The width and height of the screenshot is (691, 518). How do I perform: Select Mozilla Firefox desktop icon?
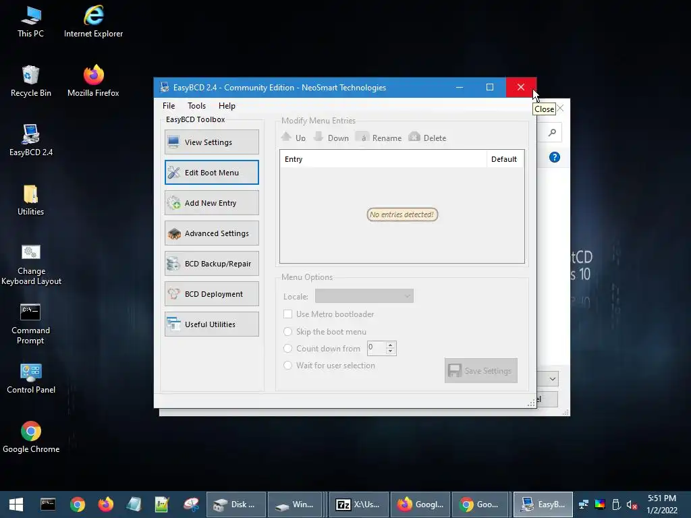pyautogui.click(x=93, y=81)
